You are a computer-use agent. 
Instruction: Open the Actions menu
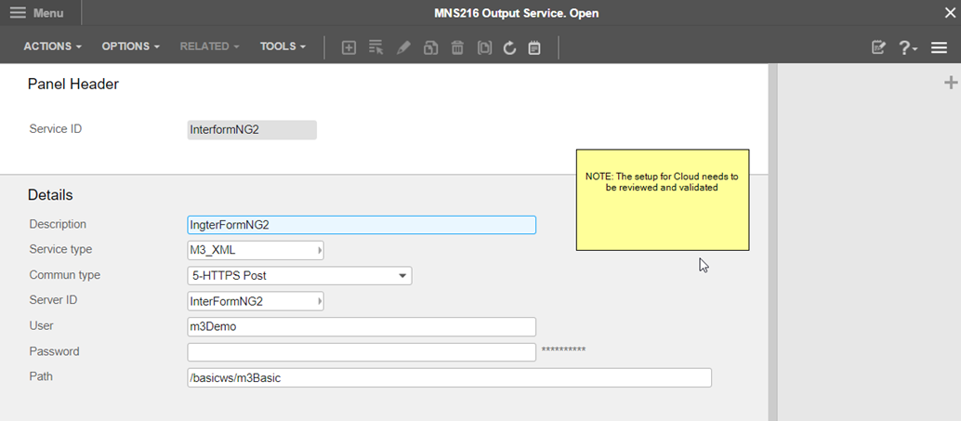click(52, 46)
